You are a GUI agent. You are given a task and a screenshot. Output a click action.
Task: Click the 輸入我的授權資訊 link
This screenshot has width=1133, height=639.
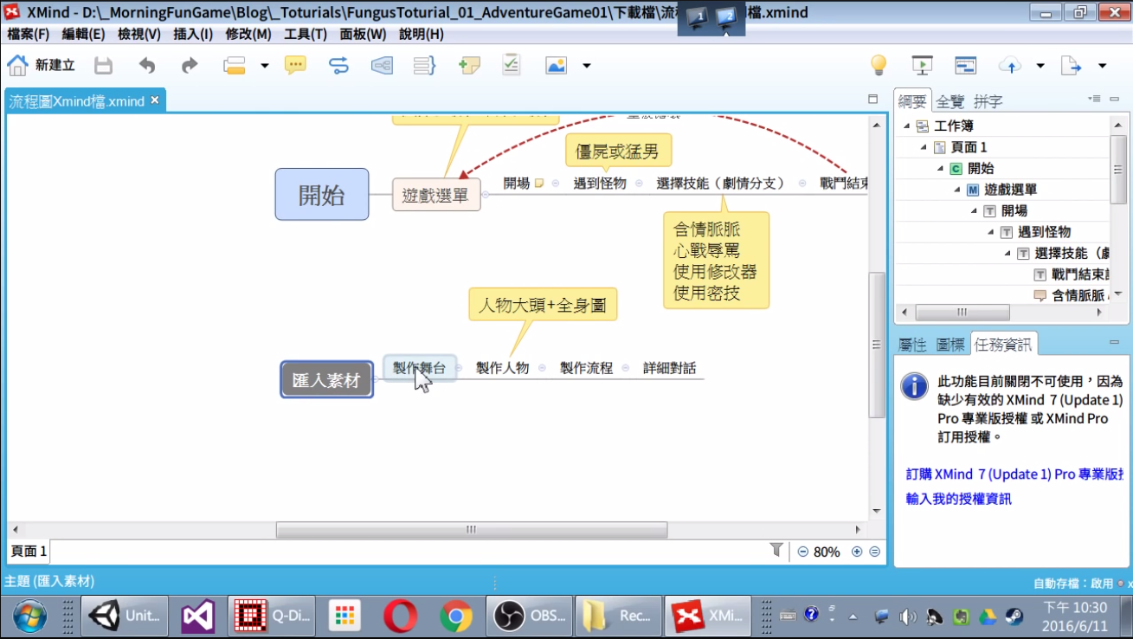959,499
